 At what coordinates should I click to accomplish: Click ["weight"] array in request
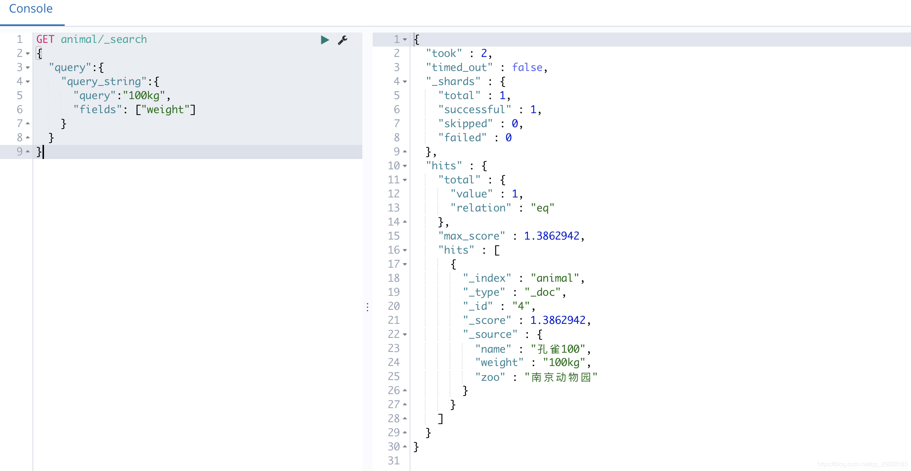pos(165,109)
